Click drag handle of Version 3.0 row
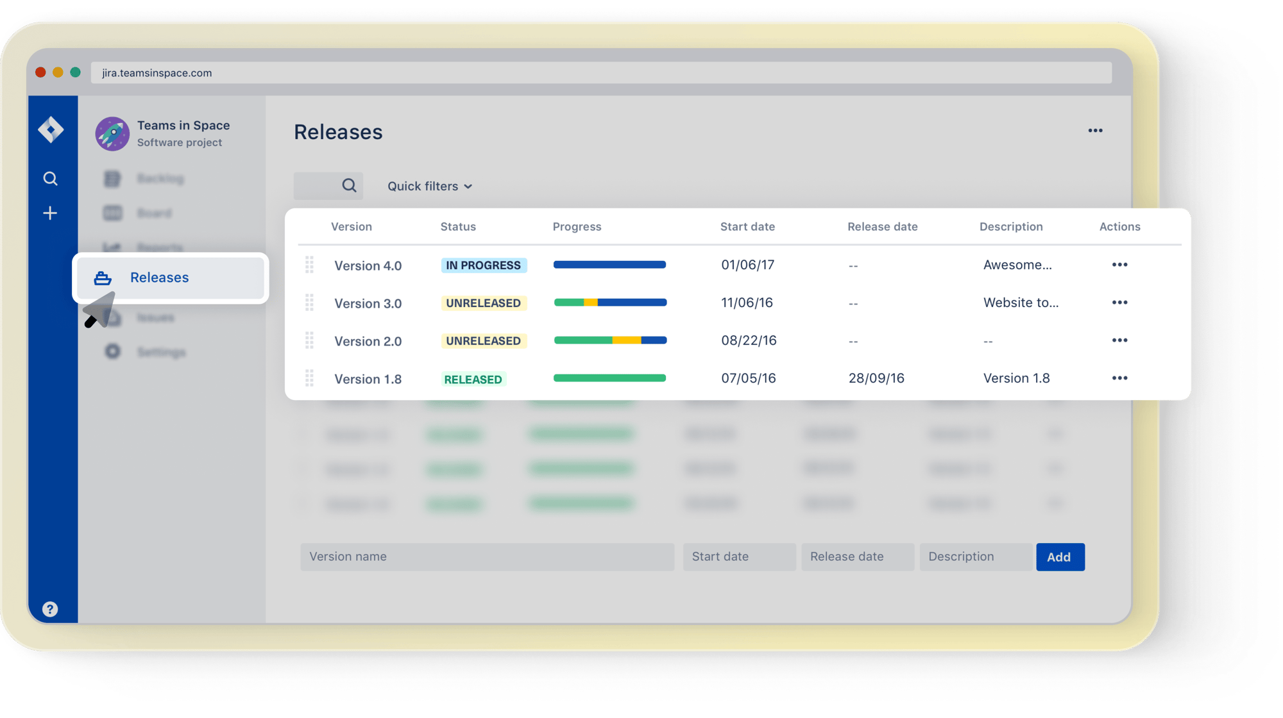The image size is (1283, 718). tap(309, 303)
